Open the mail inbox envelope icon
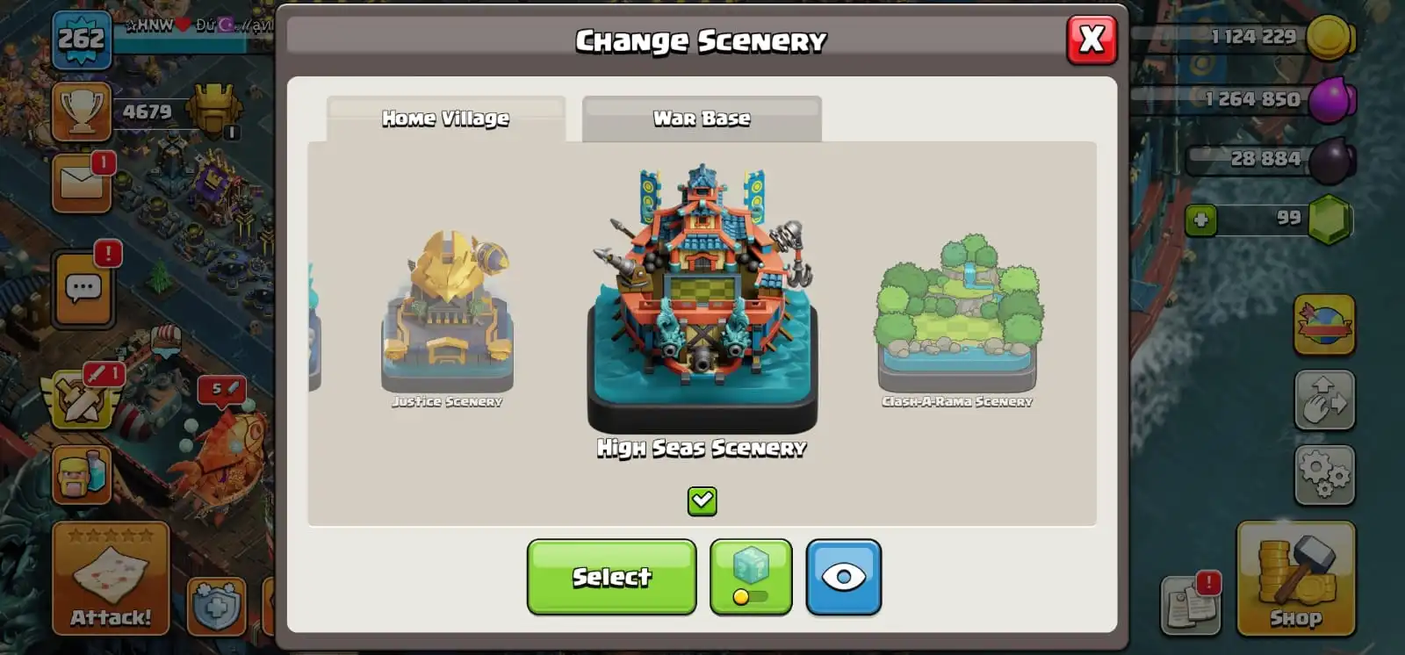The height and width of the screenshot is (655, 1405). point(81,183)
